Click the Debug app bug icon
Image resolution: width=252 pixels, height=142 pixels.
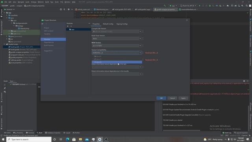coord(210,6)
